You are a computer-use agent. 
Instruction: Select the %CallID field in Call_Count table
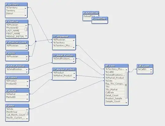[143, 69]
